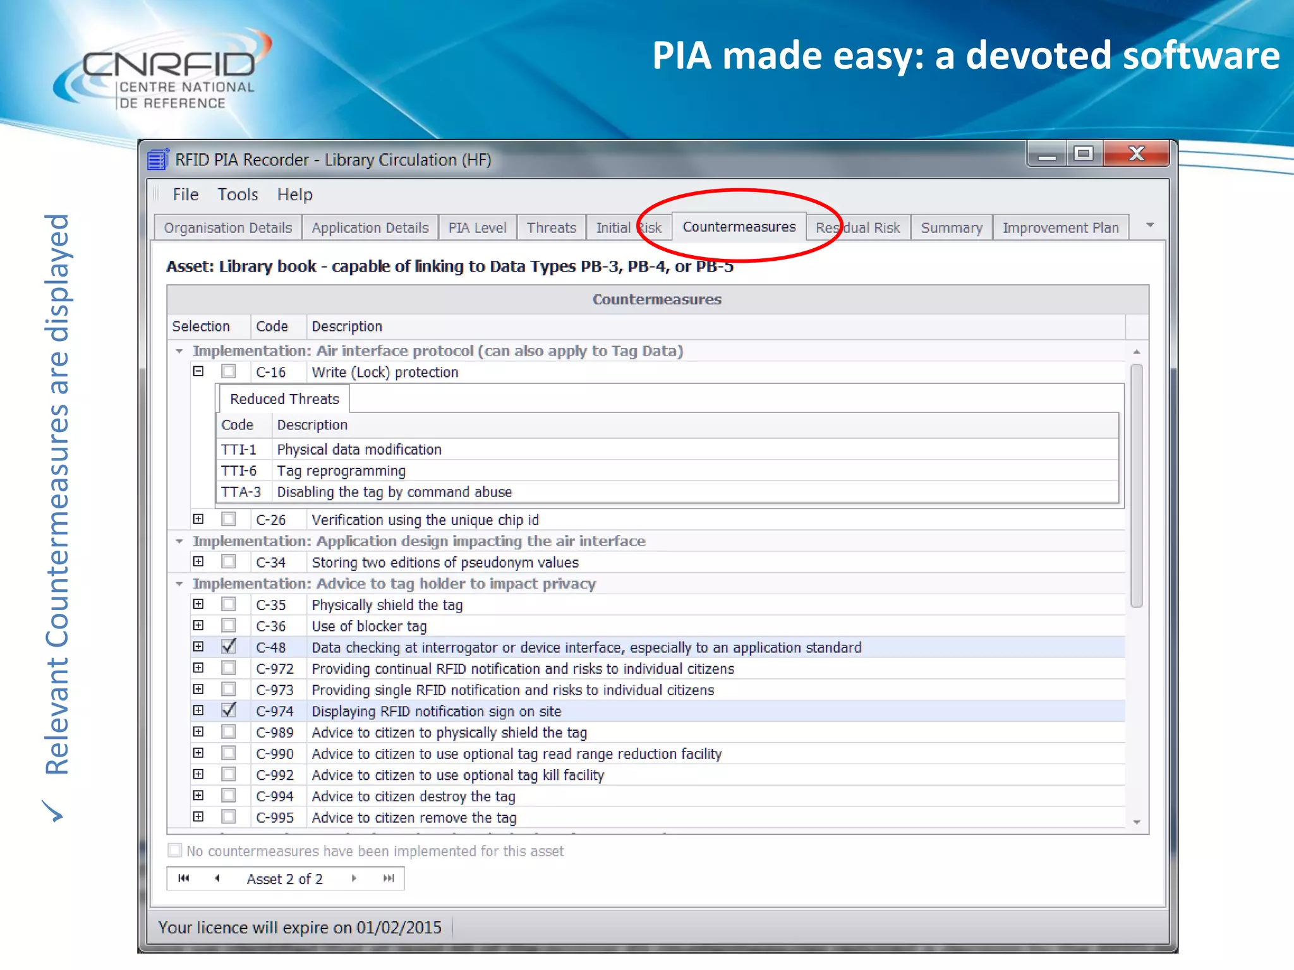This screenshot has width=1294, height=970.
Task: Close the RFID PIA Recorder window
Action: 1137,153
